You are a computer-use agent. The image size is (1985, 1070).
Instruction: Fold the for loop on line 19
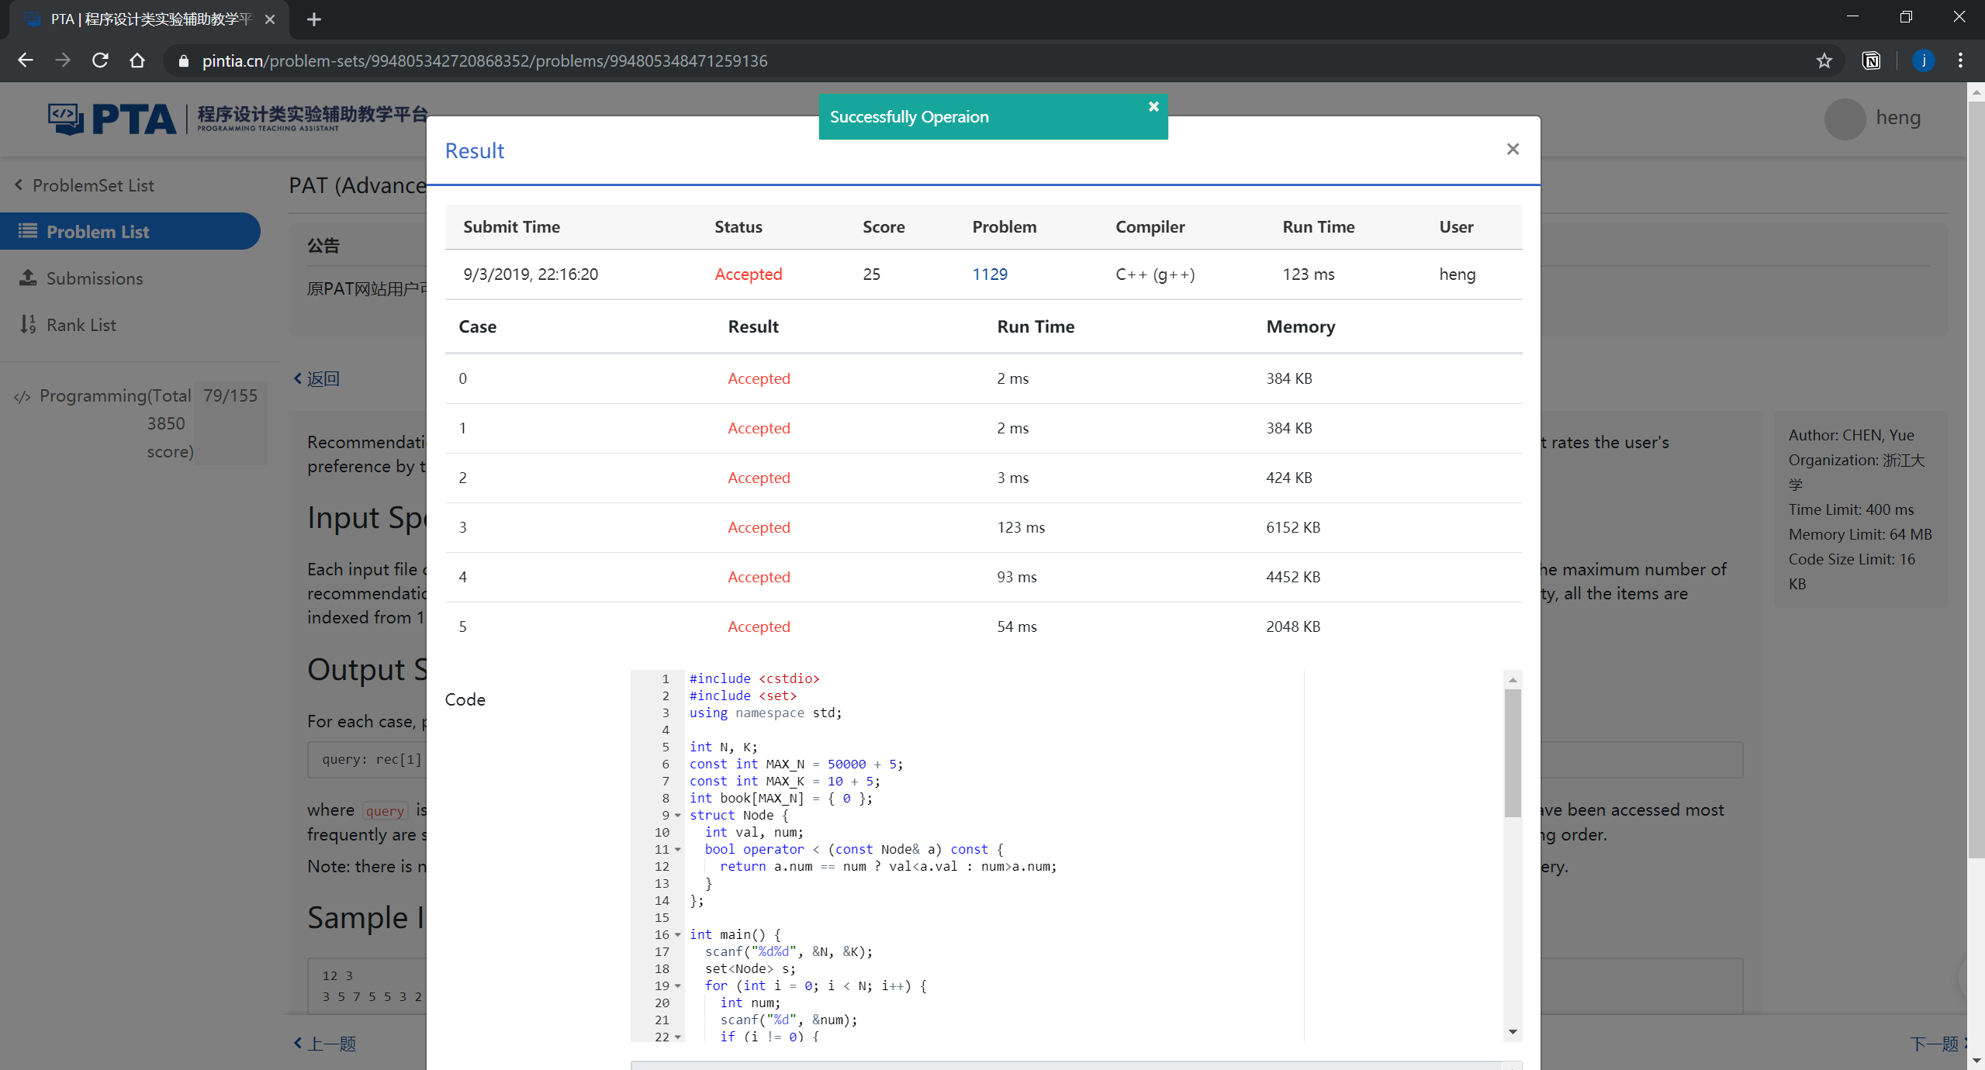(677, 985)
